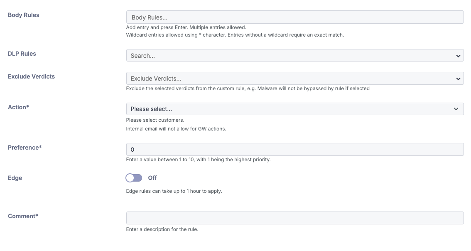The height and width of the screenshot is (251, 471).
Task: Click the 'DLP Rules' field label
Action: coord(22,54)
